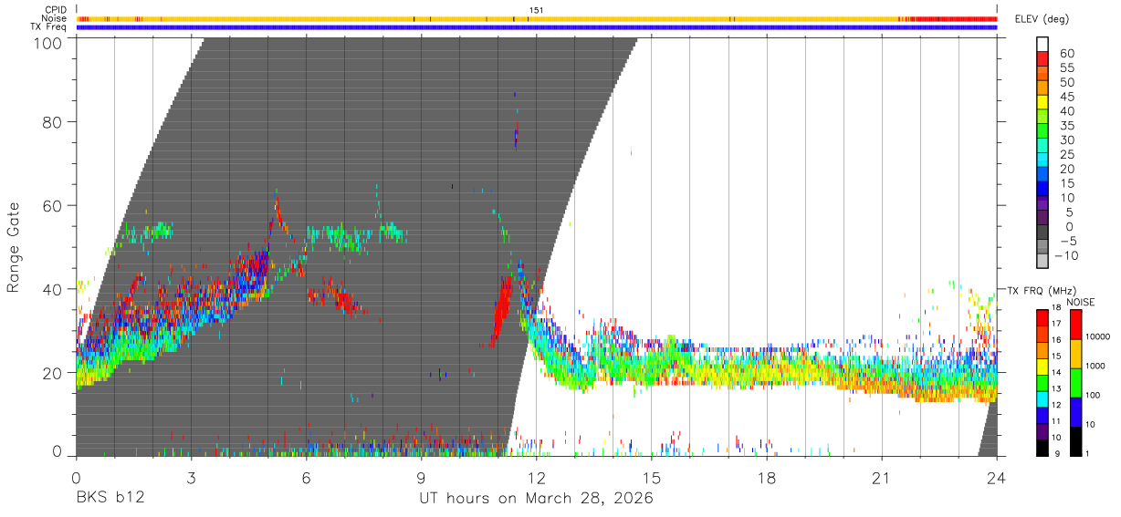Viewport: 1121px width, 517px height.
Task: Select the 'CPID' row label
Action: tap(54, 9)
